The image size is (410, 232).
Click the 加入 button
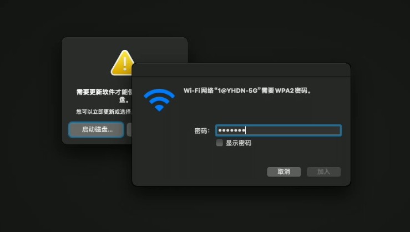pyautogui.click(x=323, y=172)
